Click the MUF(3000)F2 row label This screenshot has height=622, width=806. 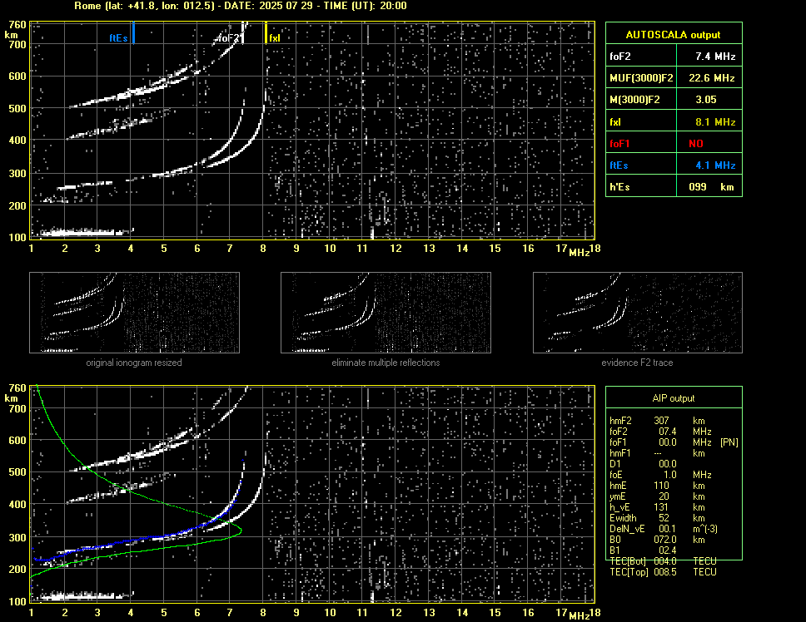click(x=641, y=78)
